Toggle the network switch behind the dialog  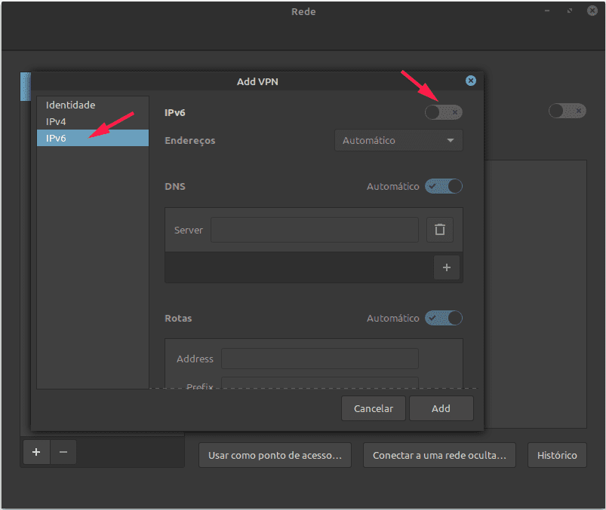tap(567, 111)
